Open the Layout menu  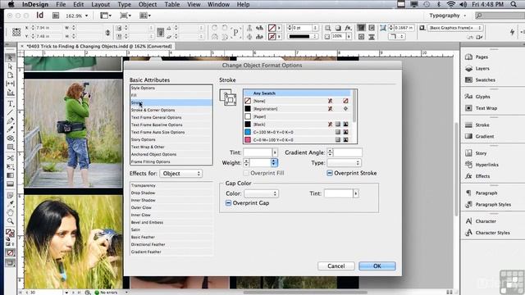tap(100, 4)
